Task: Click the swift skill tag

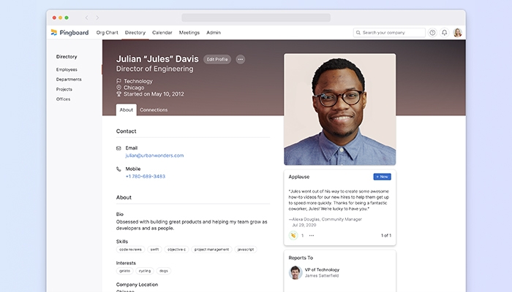Action: (154, 250)
